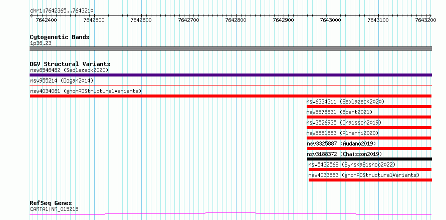Click the red nsv5578831 variant bar
The height and width of the screenshot is (220, 446).
pos(369,117)
